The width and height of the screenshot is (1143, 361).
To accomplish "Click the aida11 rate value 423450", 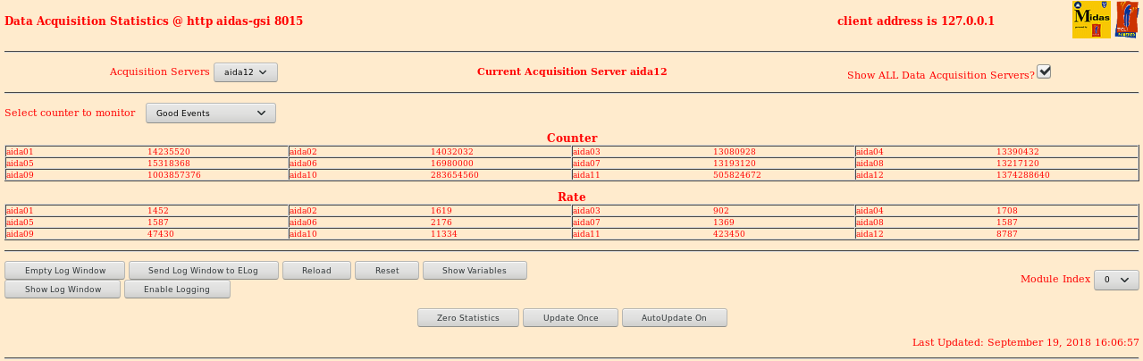I will click(728, 234).
